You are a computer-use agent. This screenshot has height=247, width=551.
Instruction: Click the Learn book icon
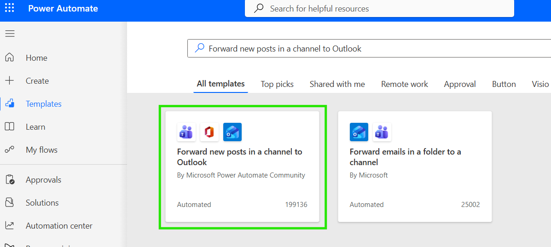10,127
